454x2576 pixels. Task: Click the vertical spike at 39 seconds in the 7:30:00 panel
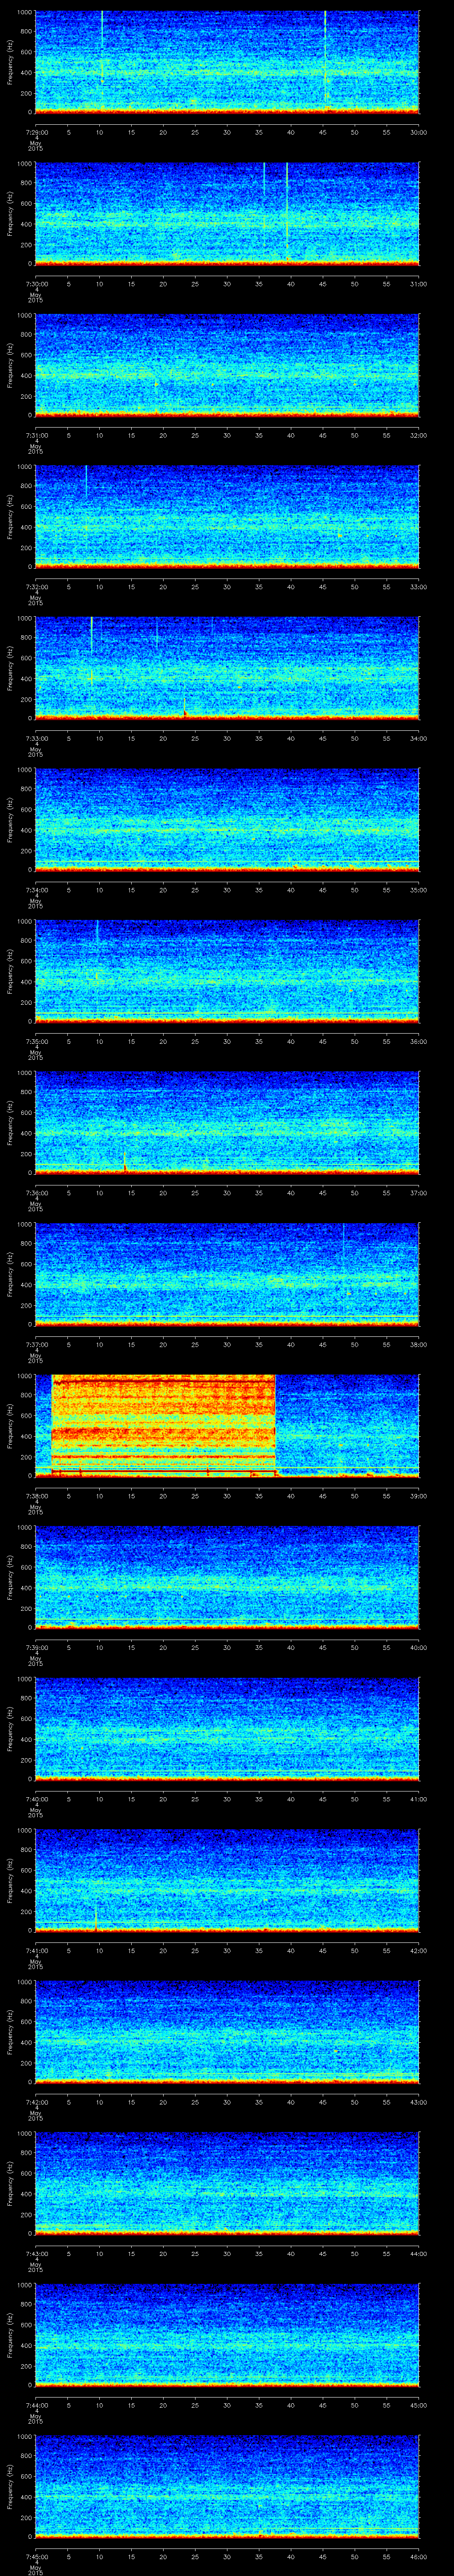pos(286,205)
